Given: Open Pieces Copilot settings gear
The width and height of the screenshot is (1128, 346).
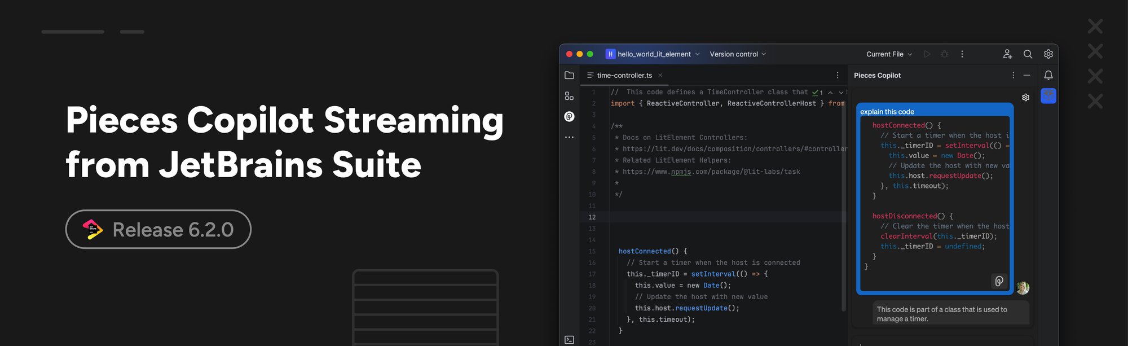Looking at the screenshot, I should pos(1026,97).
